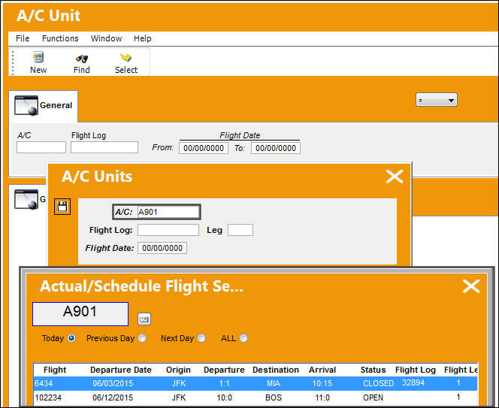499x408 pixels.
Task: Click the Status column header
Action: pyautogui.click(x=373, y=370)
